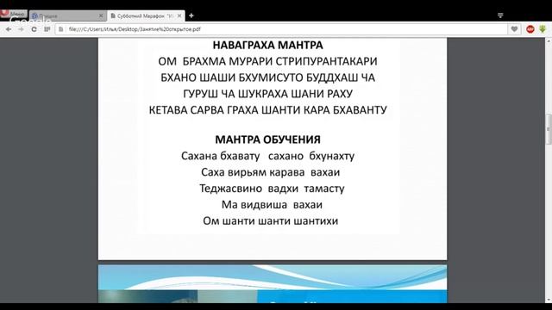Click the line Теджасвино вадхи тамасту
The image size is (552, 310).
click(272, 189)
